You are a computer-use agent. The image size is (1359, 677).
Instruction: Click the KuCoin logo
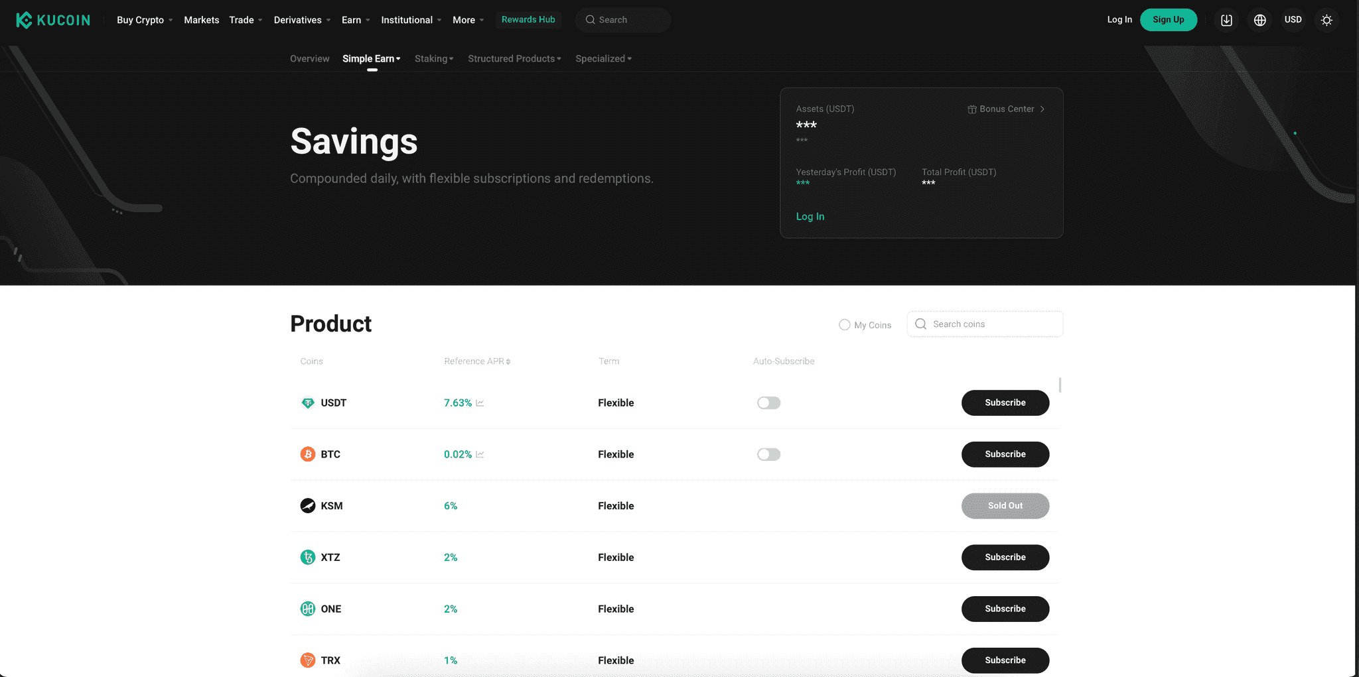[x=53, y=19]
